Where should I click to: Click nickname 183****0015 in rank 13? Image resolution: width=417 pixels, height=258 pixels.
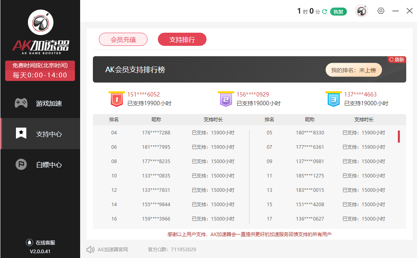pyautogui.click(x=310, y=190)
